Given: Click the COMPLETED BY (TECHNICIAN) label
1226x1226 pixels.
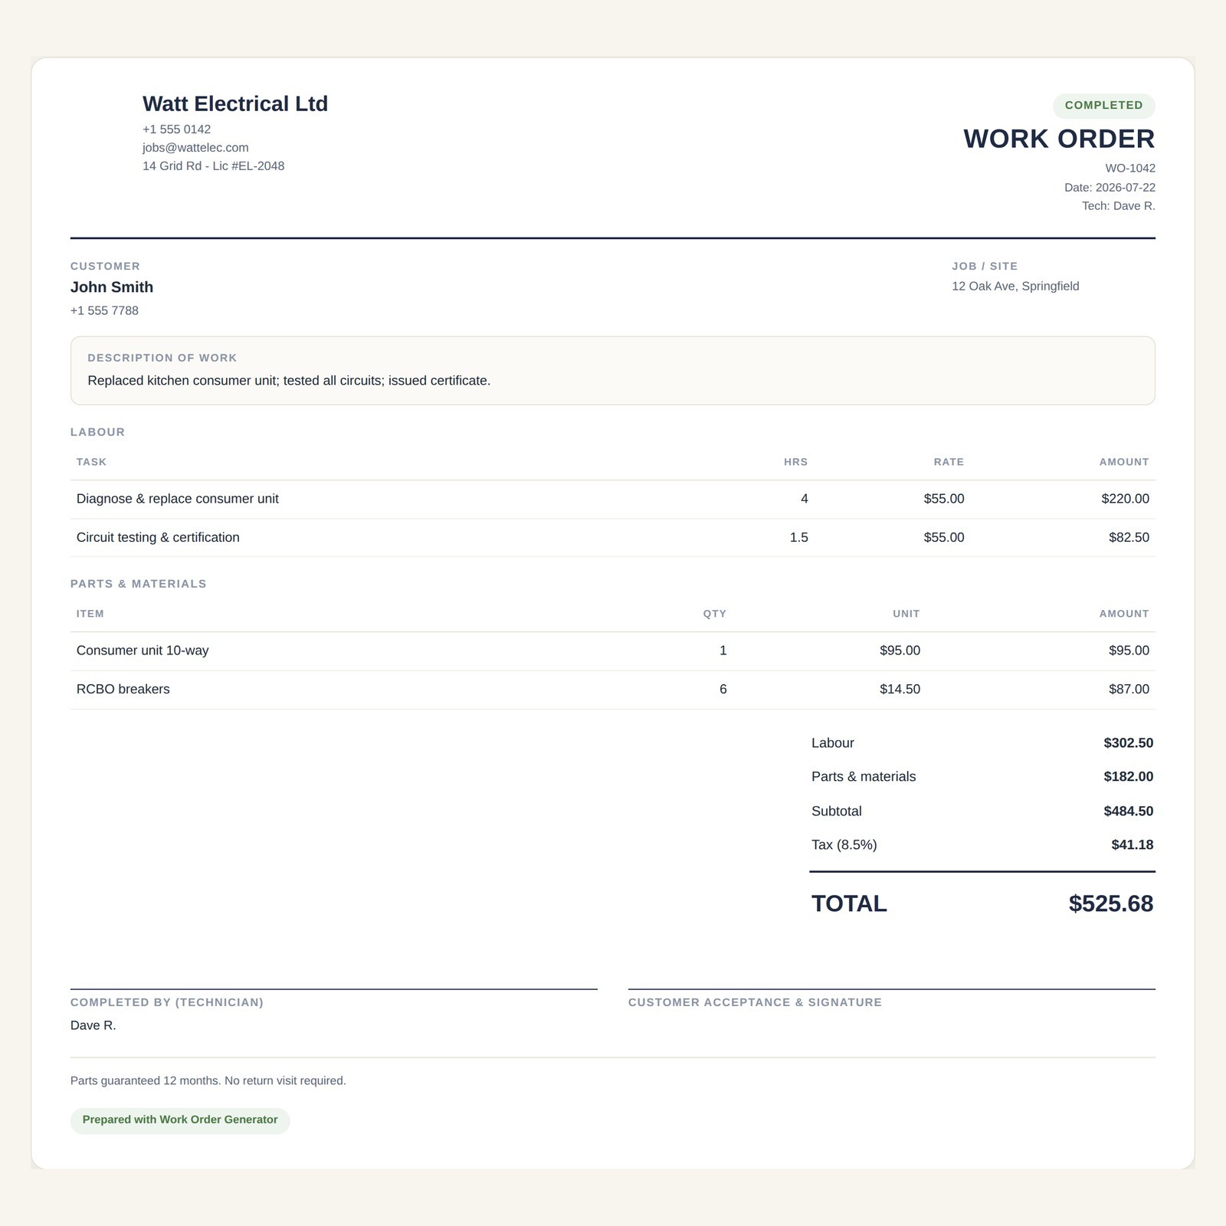Looking at the screenshot, I should tap(167, 1002).
